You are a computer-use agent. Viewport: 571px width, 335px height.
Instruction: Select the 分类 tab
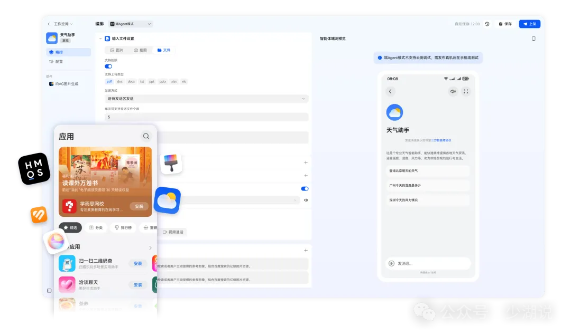(x=96, y=228)
